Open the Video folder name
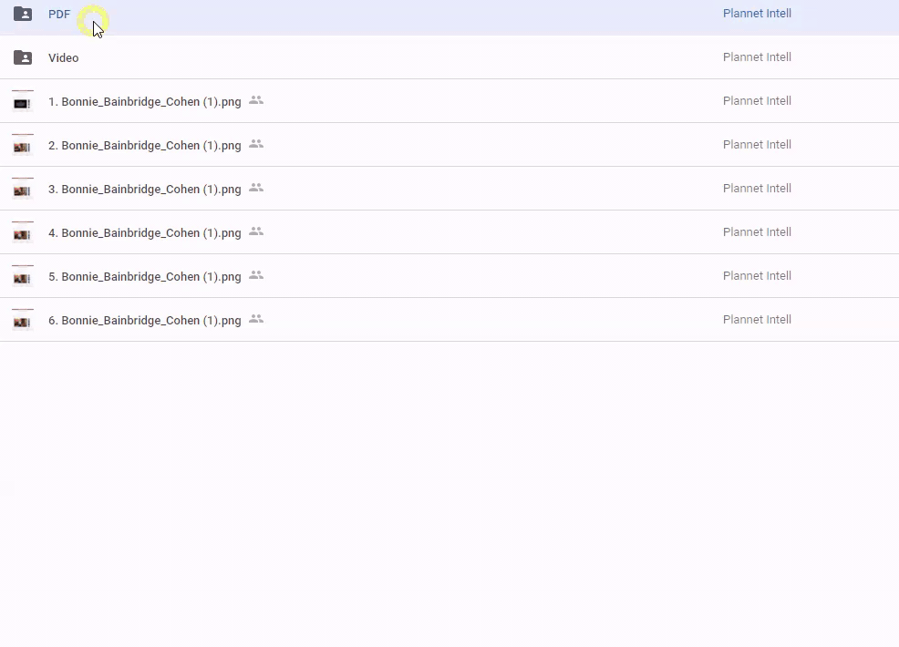Viewport: 899px width, 647px height. pos(64,58)
